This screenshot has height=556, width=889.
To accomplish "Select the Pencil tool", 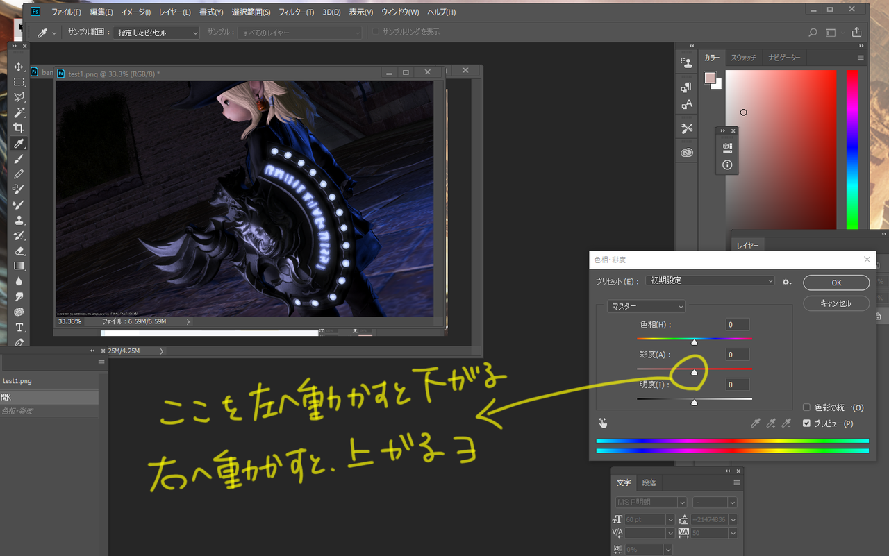I will tap(19, 174).
